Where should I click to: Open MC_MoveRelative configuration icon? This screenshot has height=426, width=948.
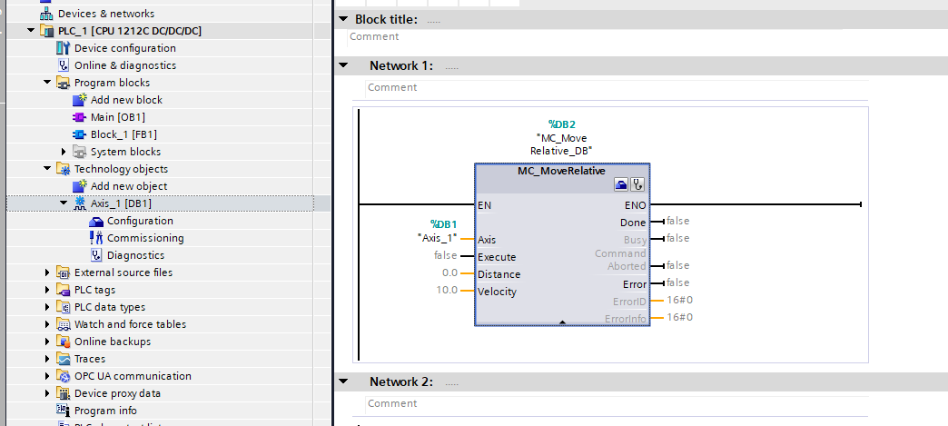coord(621,185)
